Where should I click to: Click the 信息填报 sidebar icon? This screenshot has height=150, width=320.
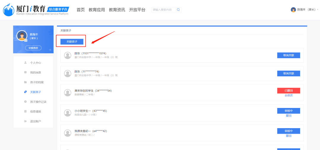25,112
